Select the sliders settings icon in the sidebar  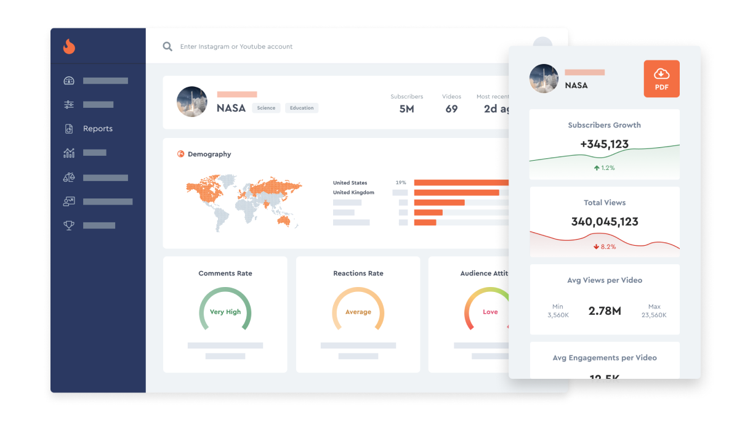click(x=69, y=105)
